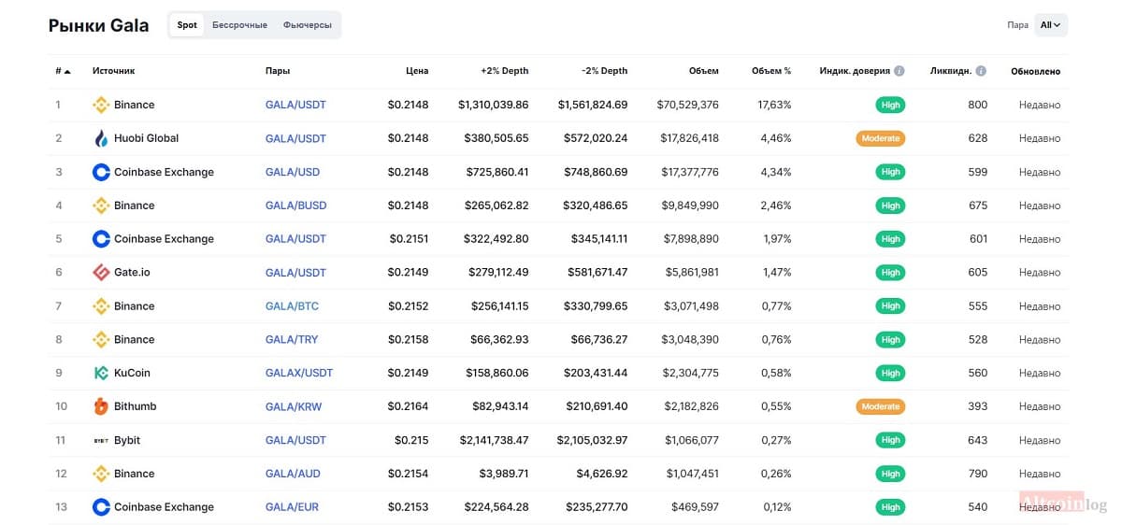Screen dimensions: 1122x525
Task: Click info icon next to Ликвидн.
Action: click(981, 71)
